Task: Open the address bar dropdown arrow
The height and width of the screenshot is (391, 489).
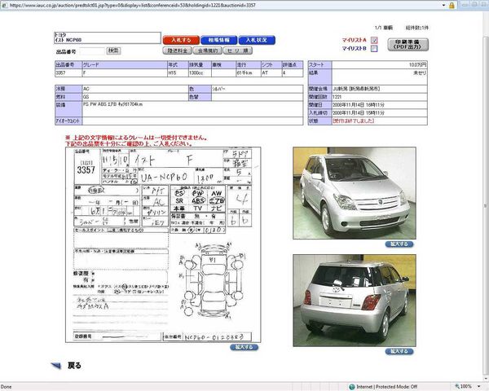Action: click(443, 6)
